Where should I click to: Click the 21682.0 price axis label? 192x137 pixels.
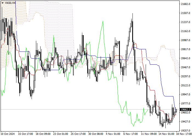185,4
